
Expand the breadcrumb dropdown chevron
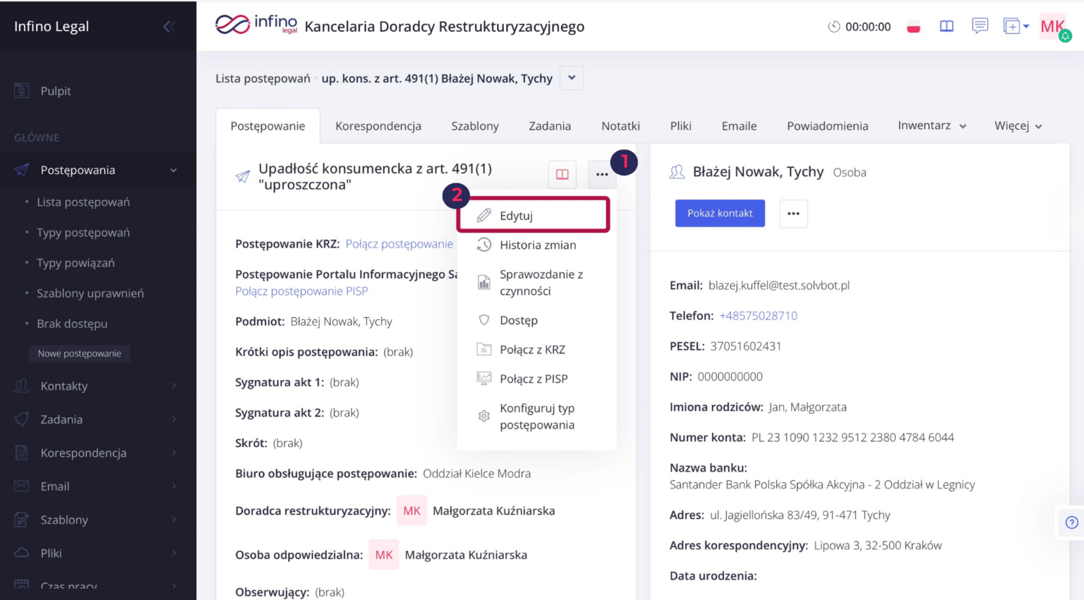click(x=572, y=78)
